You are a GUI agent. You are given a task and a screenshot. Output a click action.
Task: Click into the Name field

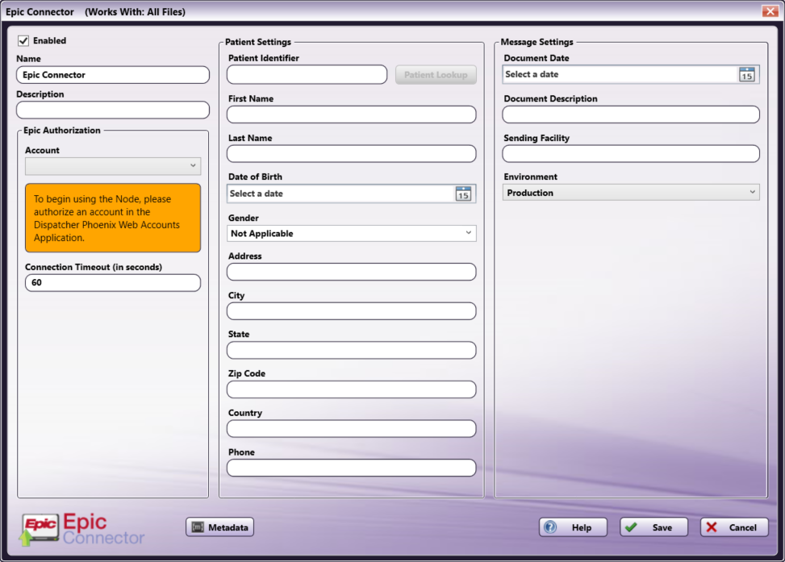(x=113, y=75)
